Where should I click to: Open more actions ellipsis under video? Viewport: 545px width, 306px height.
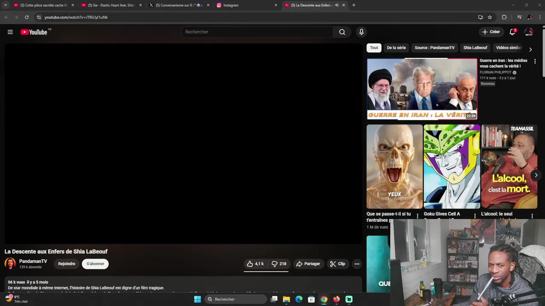point(357,264)
